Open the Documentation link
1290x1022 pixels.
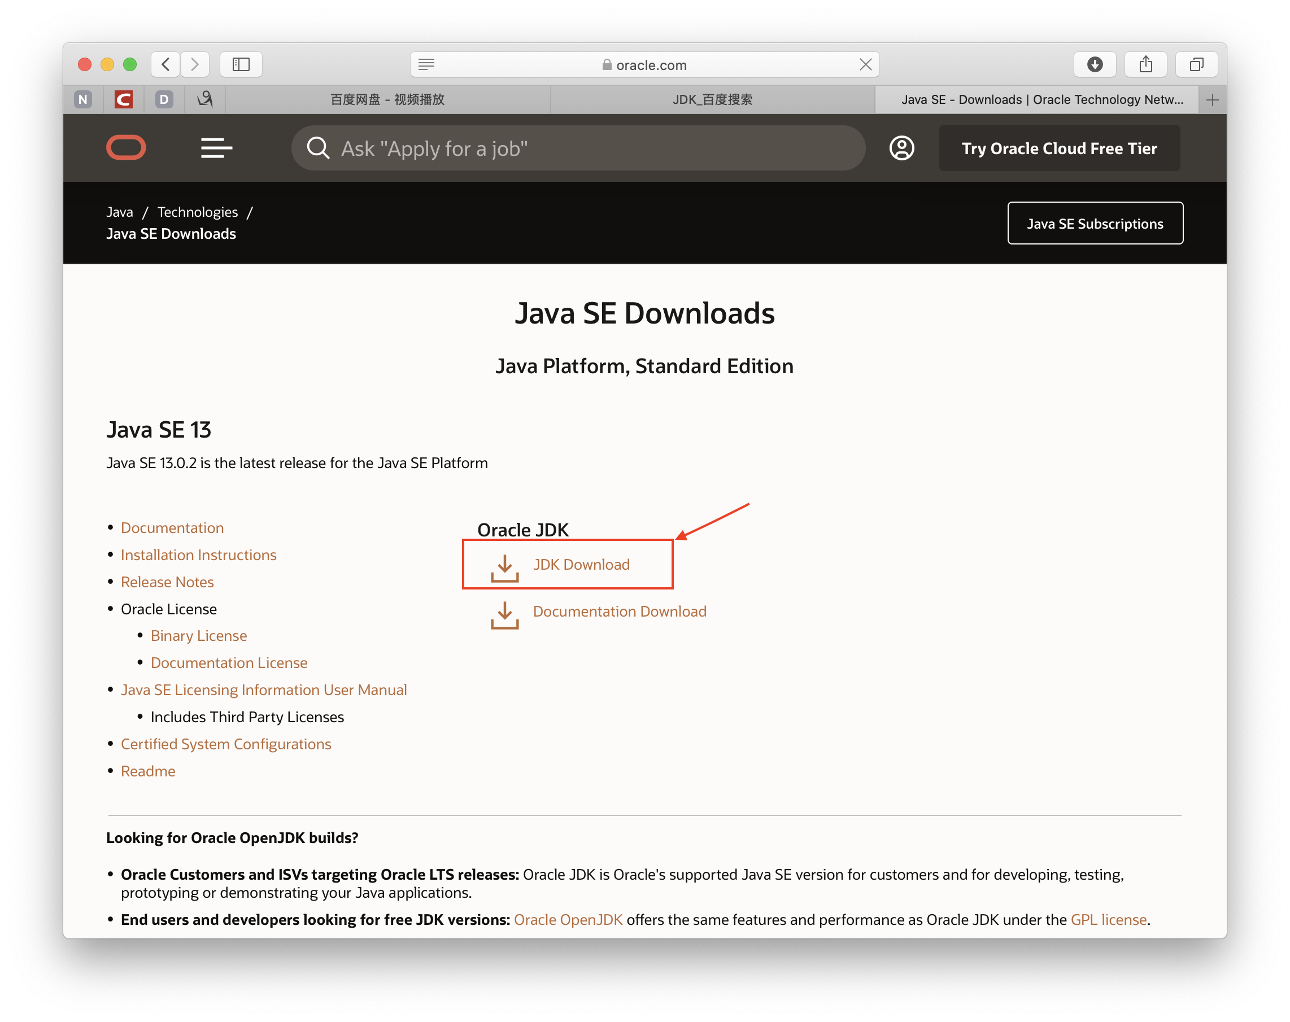(x=172, y=527)
